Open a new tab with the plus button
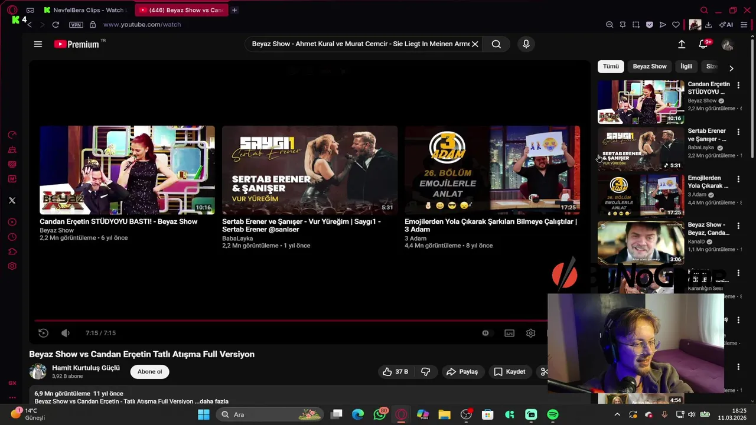The height and width of the screenshot is (425, 756). [234, 10]
